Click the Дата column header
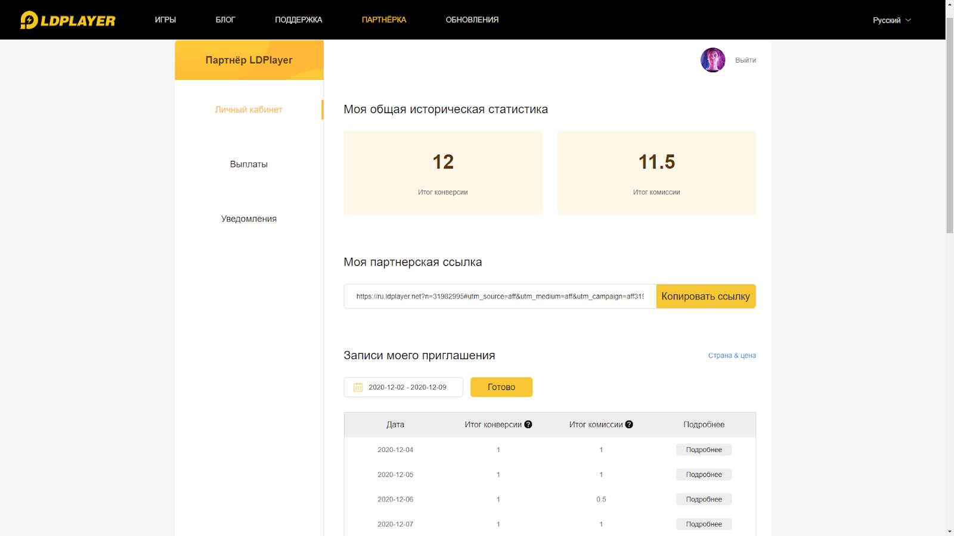The height and width of the screenshot is (536, 954). 395,425
